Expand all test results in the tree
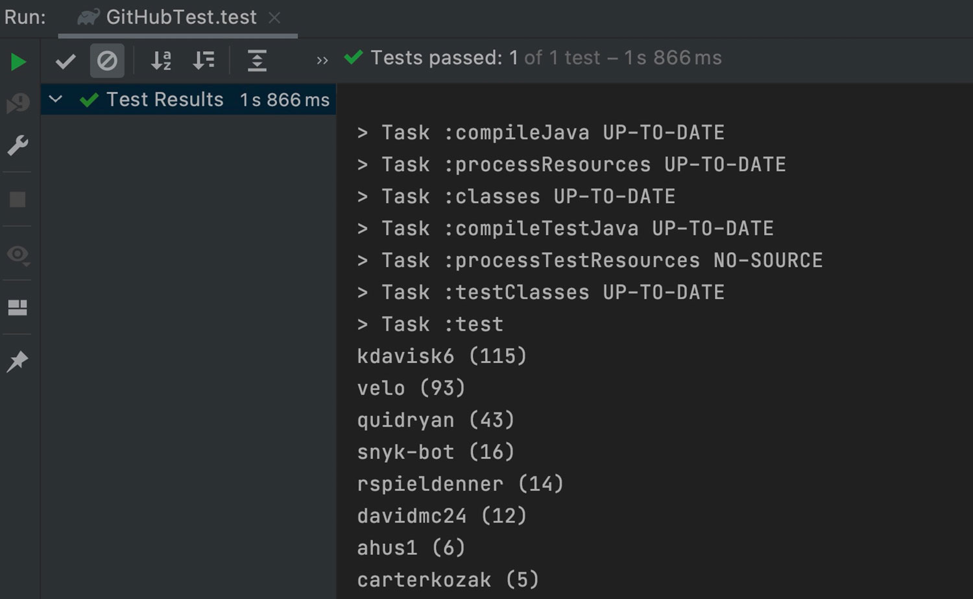The image size is (973, 599). coord(257,61)
